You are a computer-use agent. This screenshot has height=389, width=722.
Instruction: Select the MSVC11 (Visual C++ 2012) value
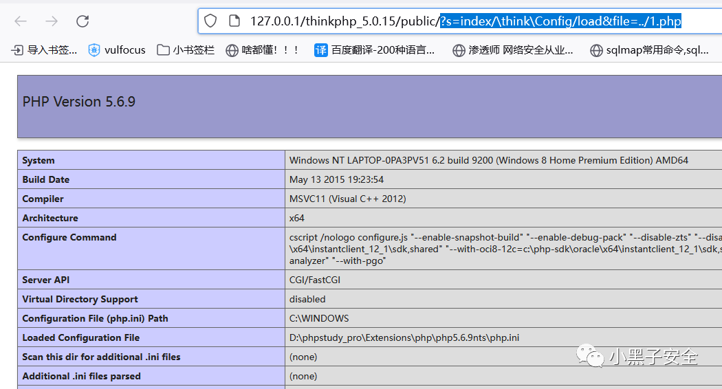348,199
